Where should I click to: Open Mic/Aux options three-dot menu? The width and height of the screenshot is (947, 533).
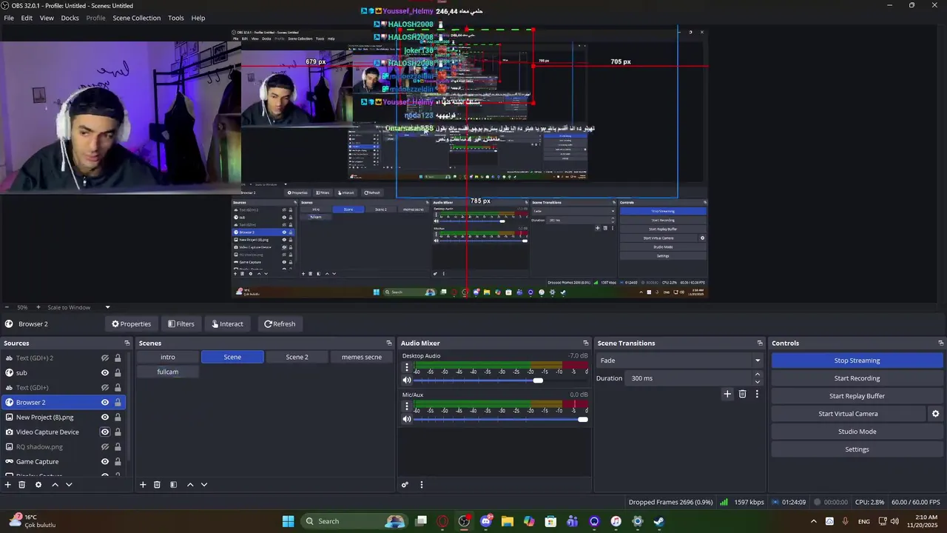coord(406,406)
